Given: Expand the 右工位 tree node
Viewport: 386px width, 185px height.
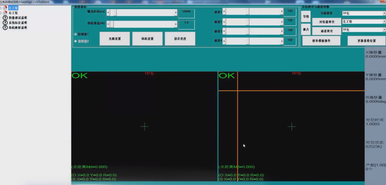Looking at the screenshot, I should [1, 13].
